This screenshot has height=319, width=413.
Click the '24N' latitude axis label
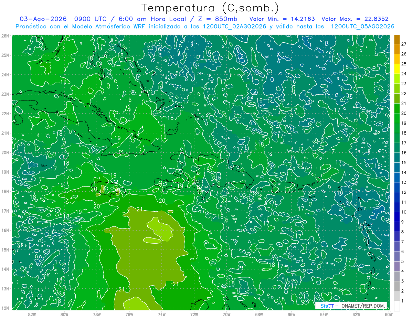click(x=5, y=75)
